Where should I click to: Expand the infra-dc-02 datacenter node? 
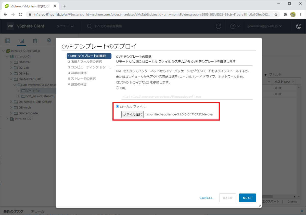click(x=7, y=119)
